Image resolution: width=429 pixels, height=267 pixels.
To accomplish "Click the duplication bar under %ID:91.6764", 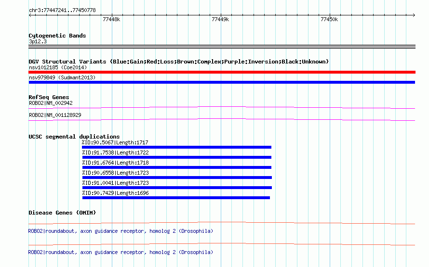I will point(177,167).
